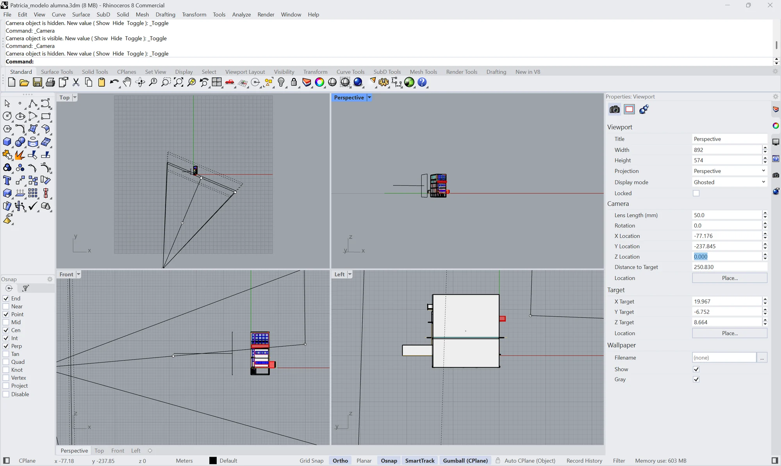Viewport: 781px width, 466px height.
Task: Toggle the Locked viewport checkbox
Action: click(696, 193)
